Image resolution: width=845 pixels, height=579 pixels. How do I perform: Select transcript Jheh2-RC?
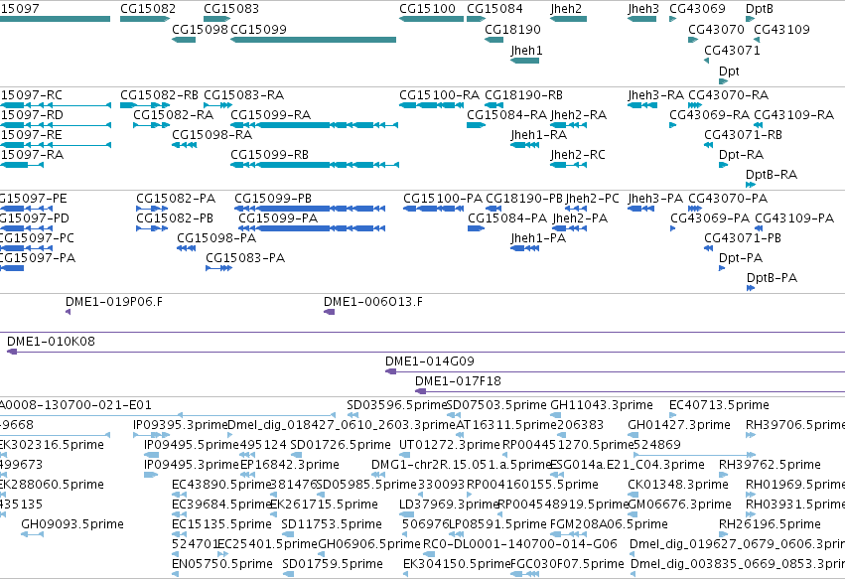568,165
